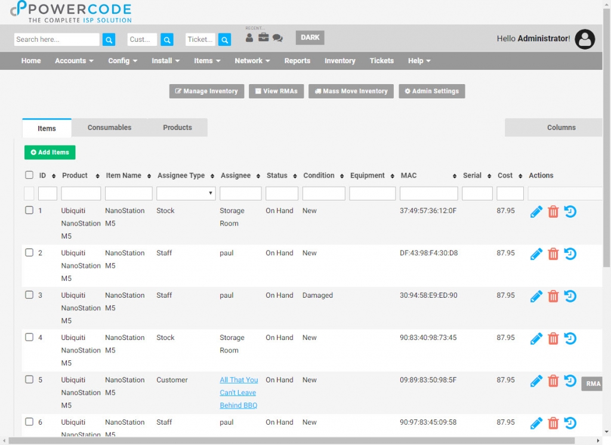Check the checkbox for item ID 5
Image resolution: width=611 pixels, height=445 pixels.
[x=29, y=379]
